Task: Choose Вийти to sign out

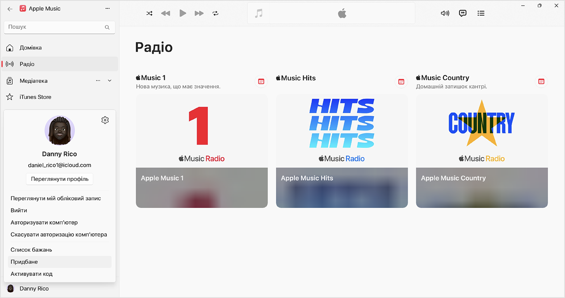Action: tap(60, 210)
